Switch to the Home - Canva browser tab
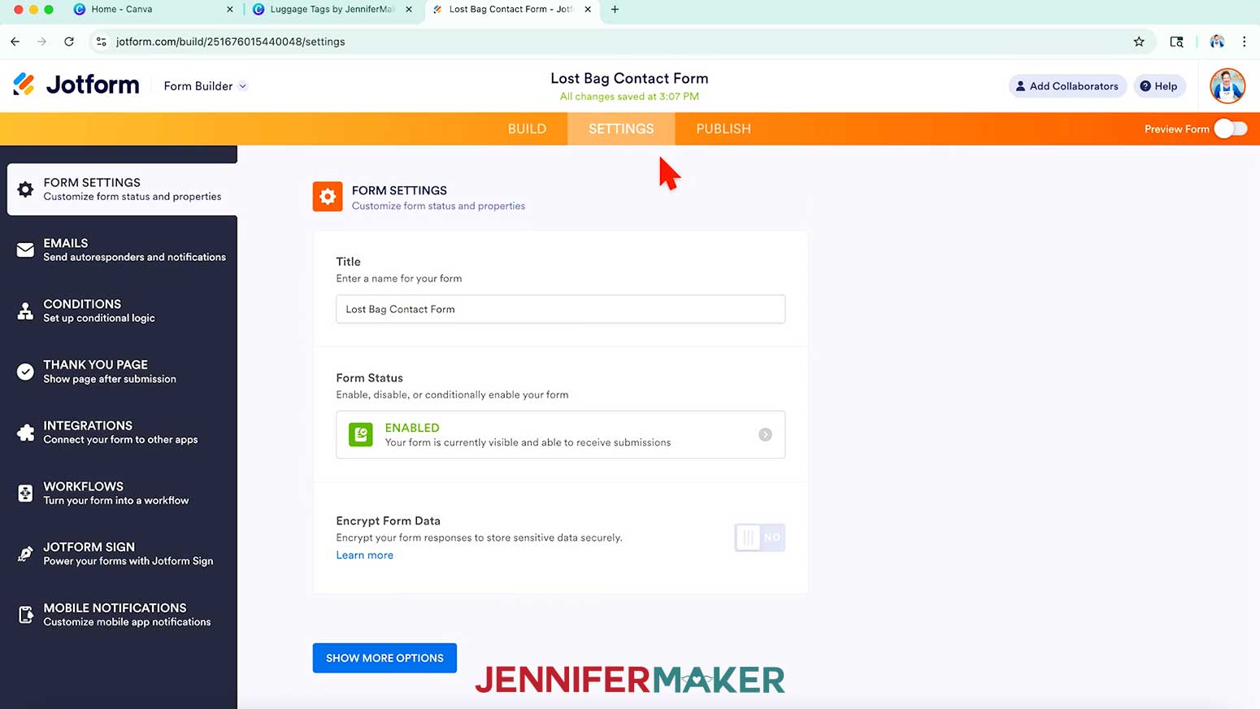The width and height of the screenshot is (1260, 709). tap(153, 9)
